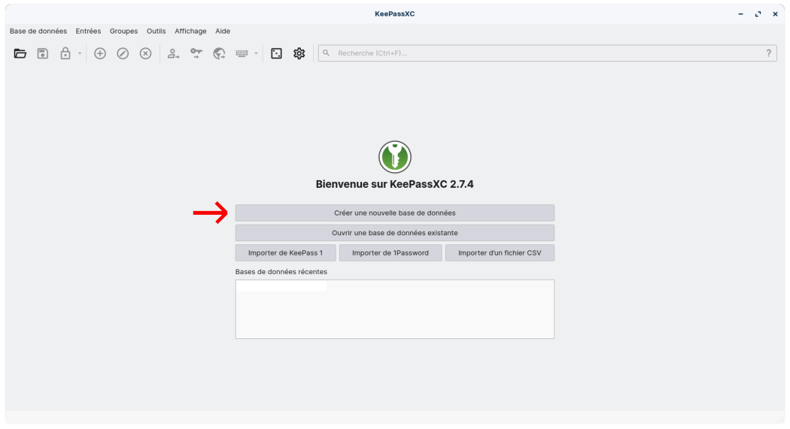Click the edit entry pencil icon

pyautogui.click(x=122, y=53)
